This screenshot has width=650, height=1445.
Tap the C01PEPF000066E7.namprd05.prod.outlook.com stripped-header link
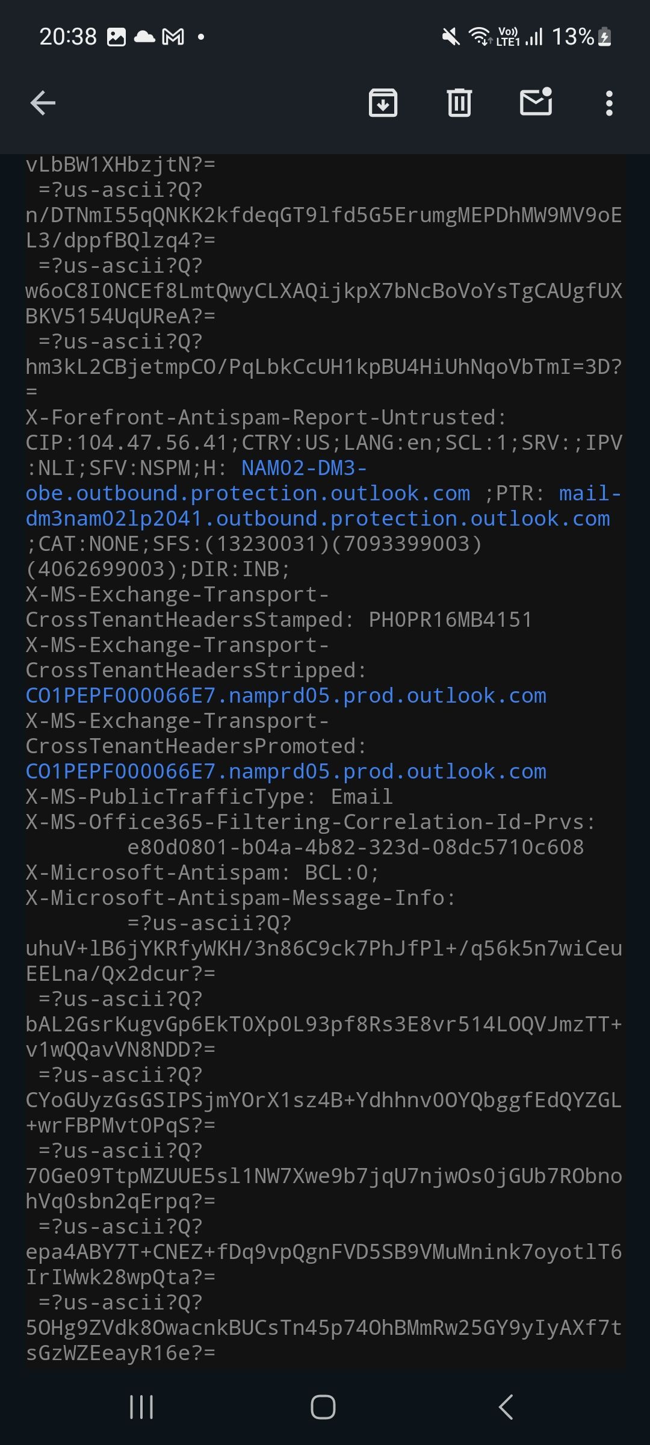[285, 695]
